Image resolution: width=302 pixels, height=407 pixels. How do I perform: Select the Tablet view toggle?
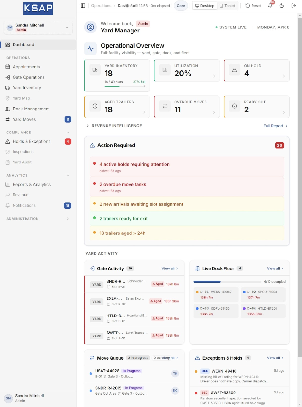pos(227,6)
